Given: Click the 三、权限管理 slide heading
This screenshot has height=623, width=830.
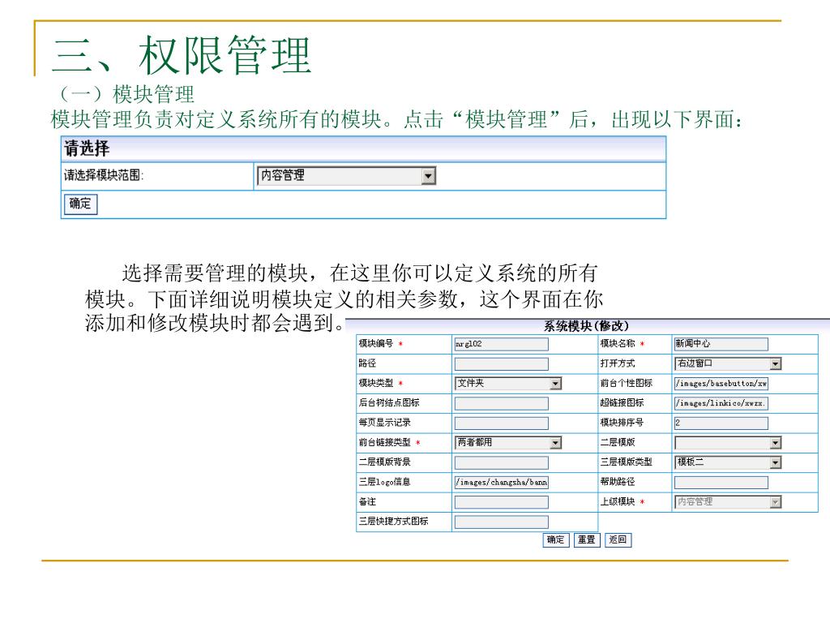Looking at the screenshot, I should [182, 55].
